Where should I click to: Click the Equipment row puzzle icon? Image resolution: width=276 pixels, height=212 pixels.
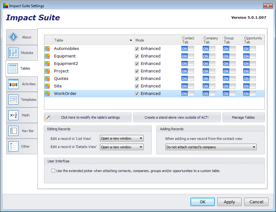tap(47, 56)
